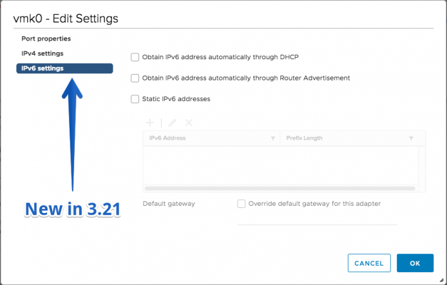
Task: Open the Prefix Length column filter icon
Action: [411, 138]
